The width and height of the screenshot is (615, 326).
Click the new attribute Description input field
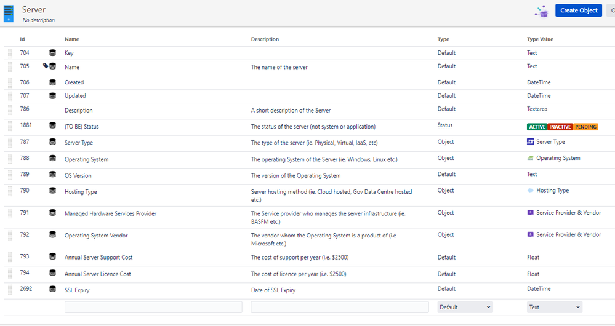click(x=340, y=307)
